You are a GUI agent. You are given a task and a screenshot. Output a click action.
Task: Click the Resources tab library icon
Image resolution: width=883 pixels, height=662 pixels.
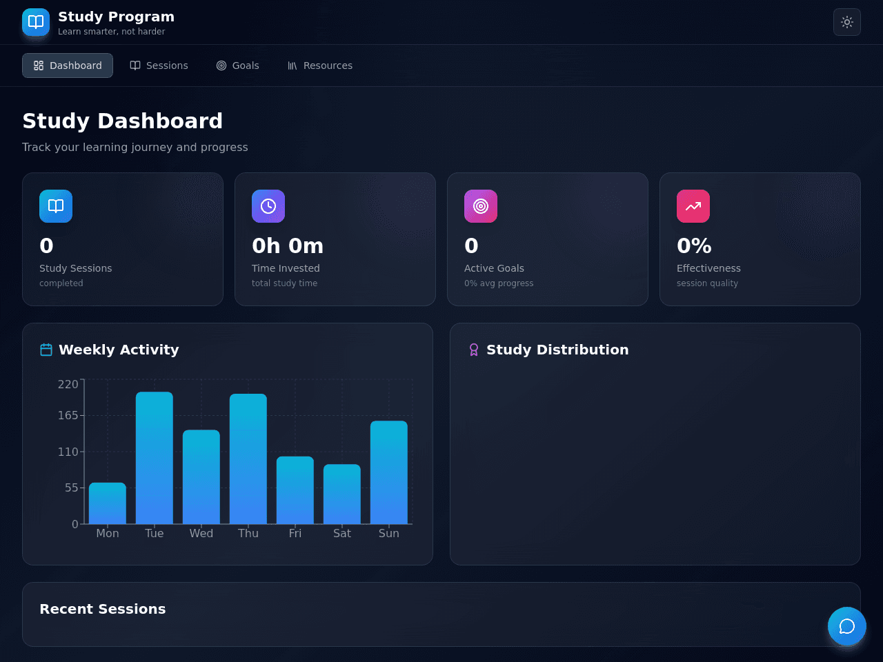click(x=292, y=66)
